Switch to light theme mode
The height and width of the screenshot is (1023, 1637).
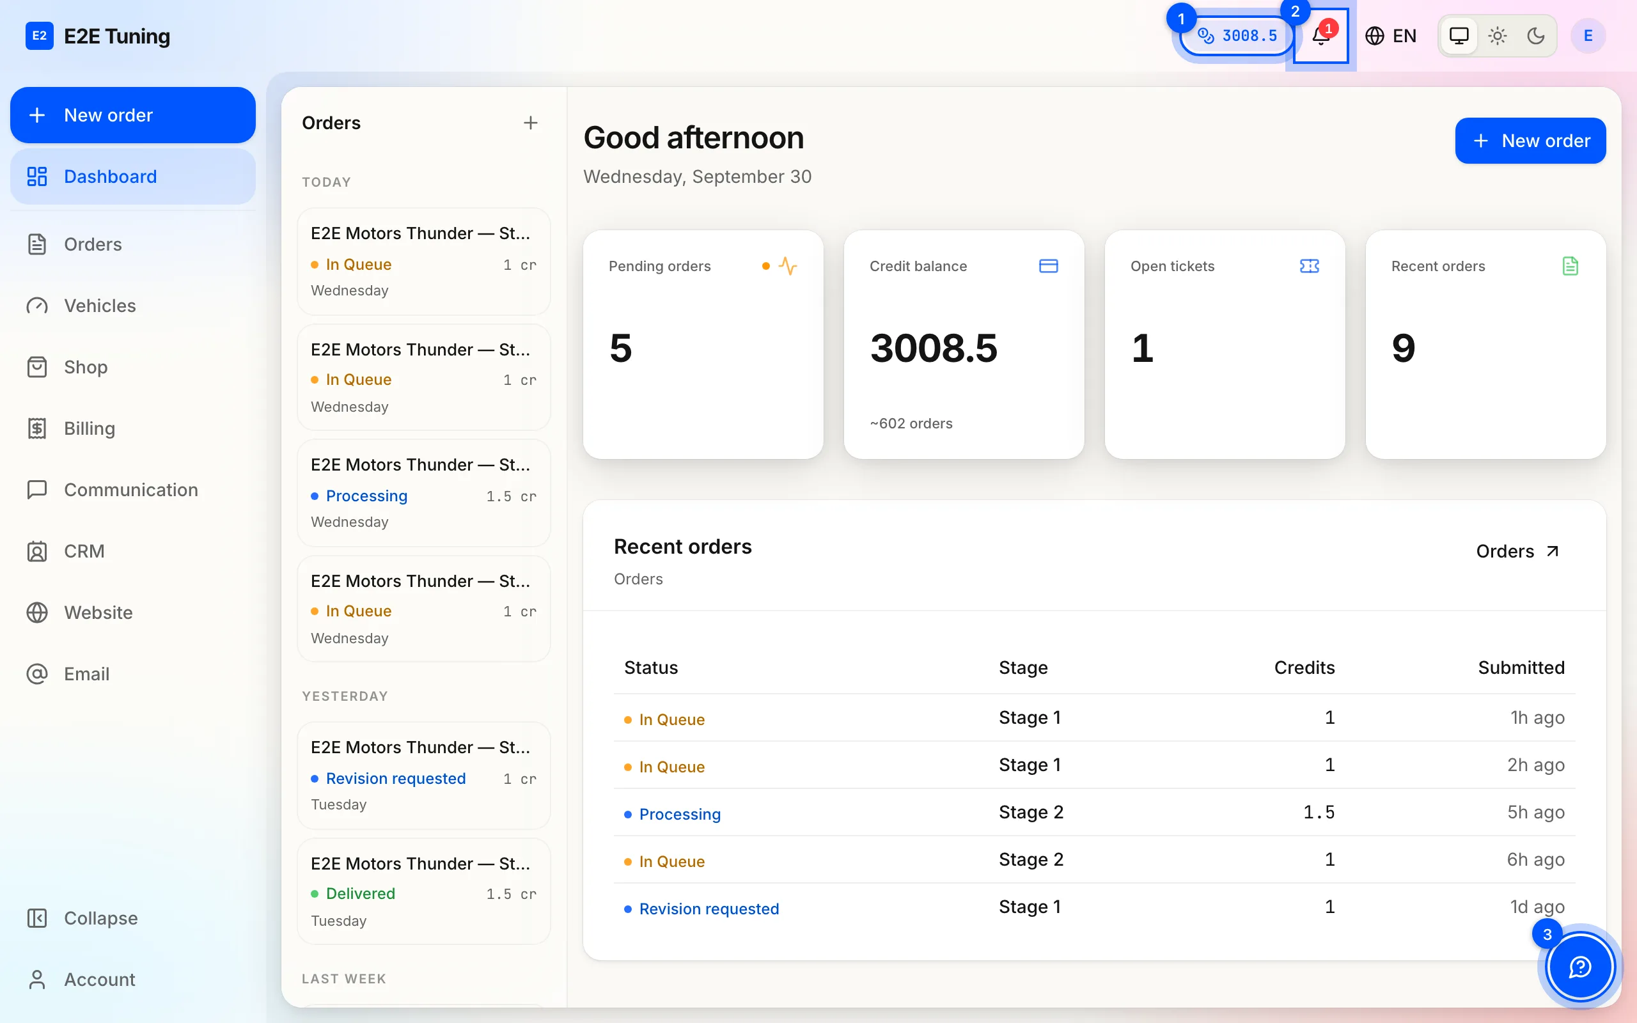click(1497, 36)
